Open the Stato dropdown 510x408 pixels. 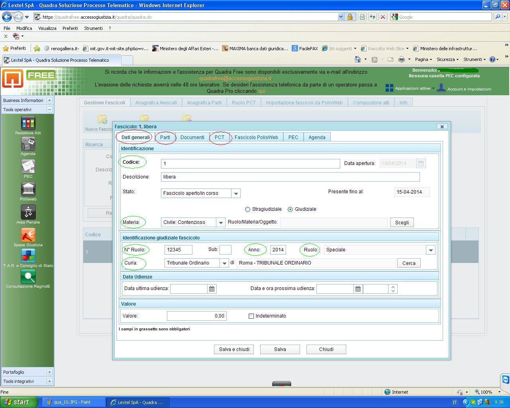[235, 193]
